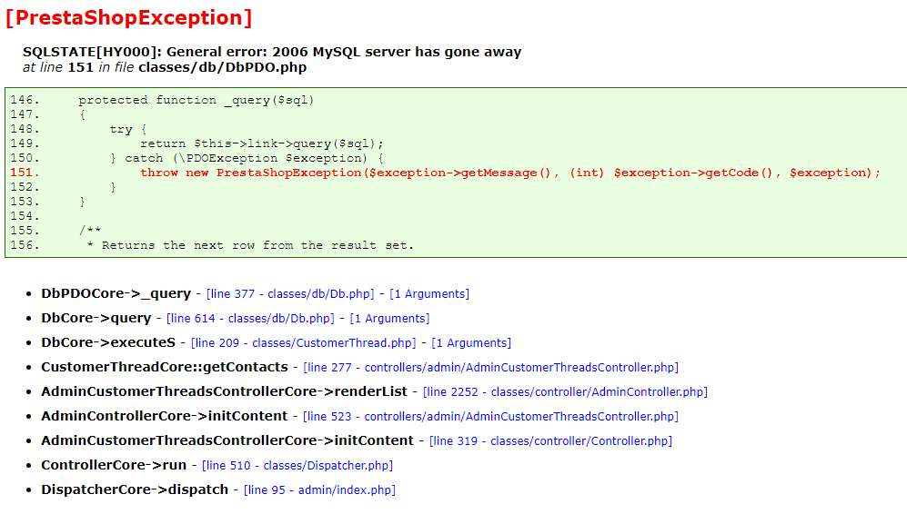Open line 277 AdminCustomerThreadsController.php link
The height and width of the screenshot is (514, 907).
[490, 367]
